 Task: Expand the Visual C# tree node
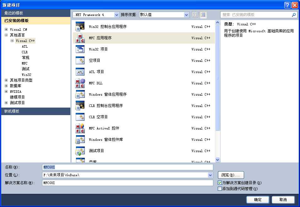pyautogui.click(x=6, y=29)
